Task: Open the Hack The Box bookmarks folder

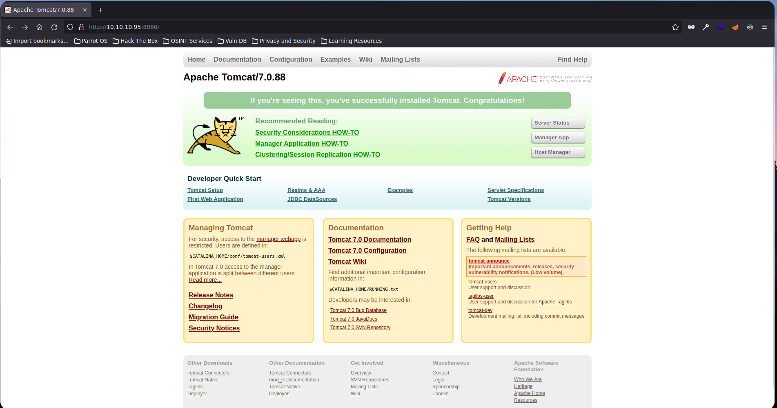Action: coord(135,41)
